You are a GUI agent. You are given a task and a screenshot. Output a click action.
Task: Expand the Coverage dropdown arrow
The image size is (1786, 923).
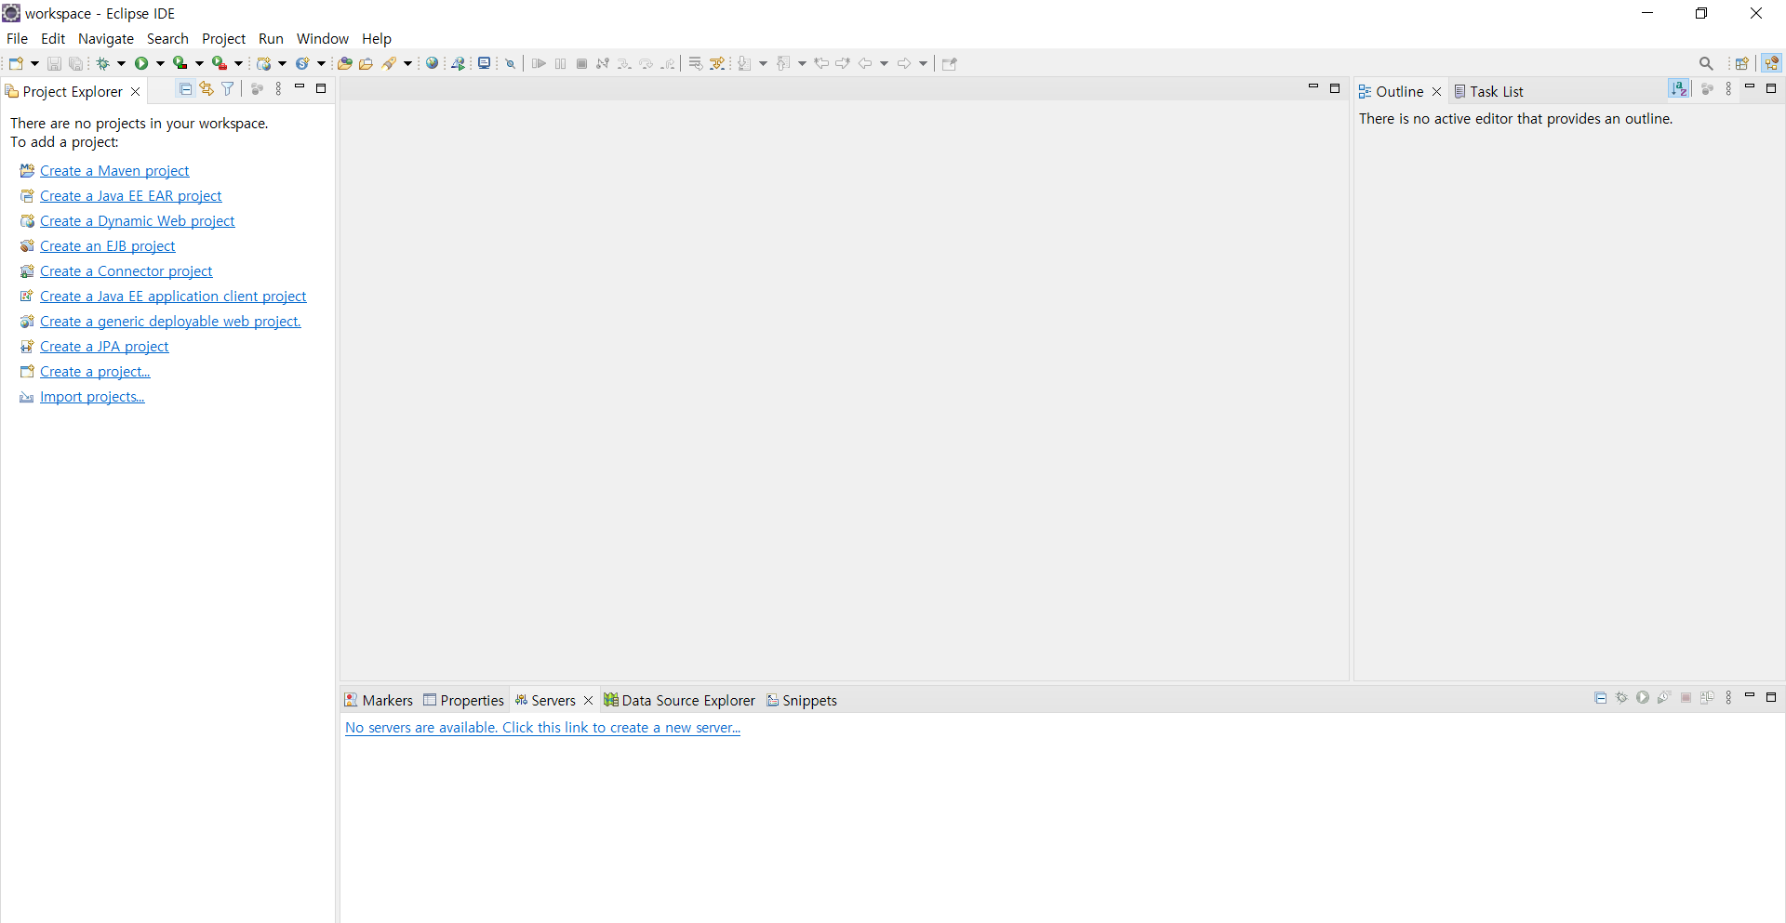pyautogui.click(x=199, y=63)
